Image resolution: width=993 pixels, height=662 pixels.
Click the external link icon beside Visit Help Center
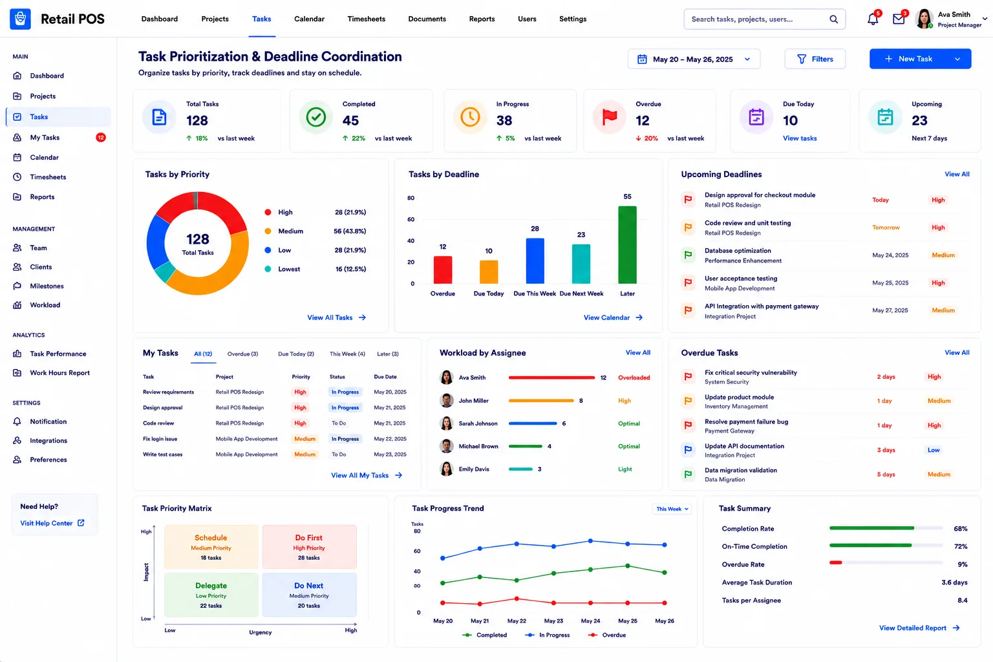point(81,523)
